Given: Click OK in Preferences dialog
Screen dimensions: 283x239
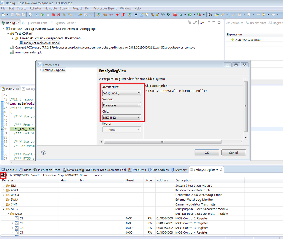Looking at the screenshot, I should coord(207,153).
